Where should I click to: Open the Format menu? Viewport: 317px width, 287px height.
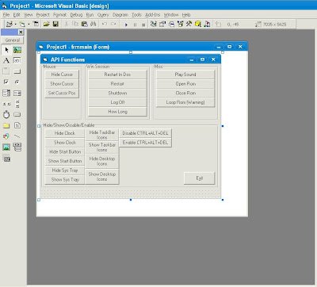pos(59,15)
